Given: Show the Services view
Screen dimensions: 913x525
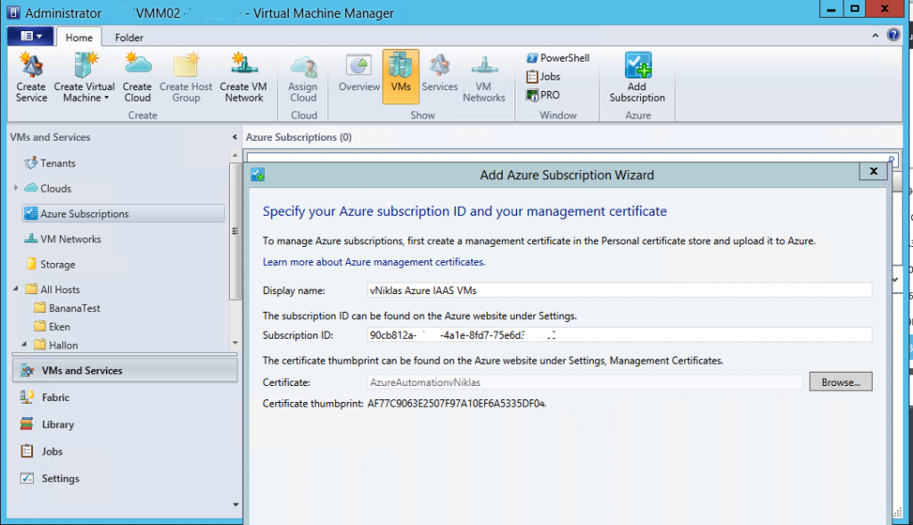Looking at the screenshot, I should pos(440,73).
